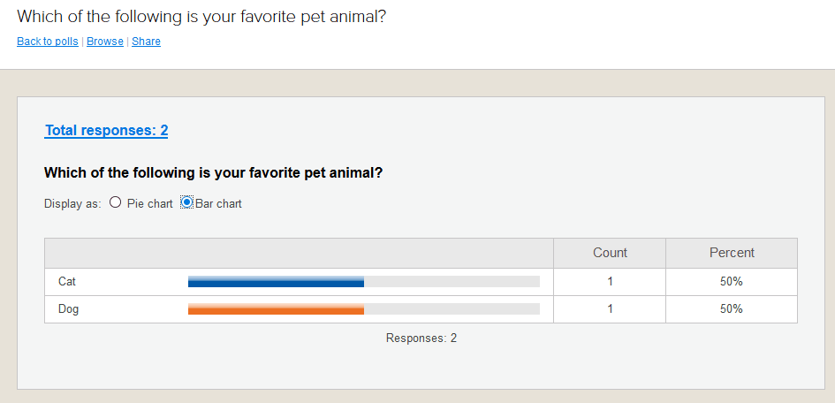Click the Count column header

[610, 253]
